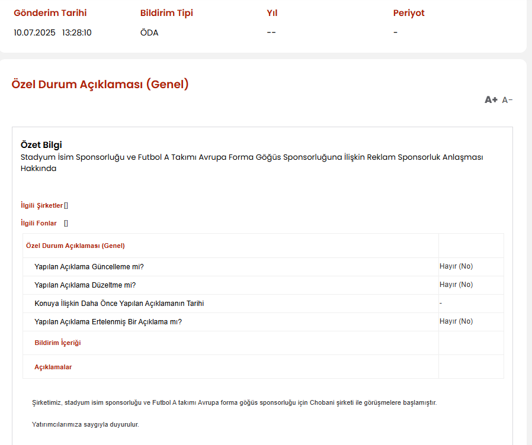Select the Periyot header label
532x445 pixels.
click(409, 13)
